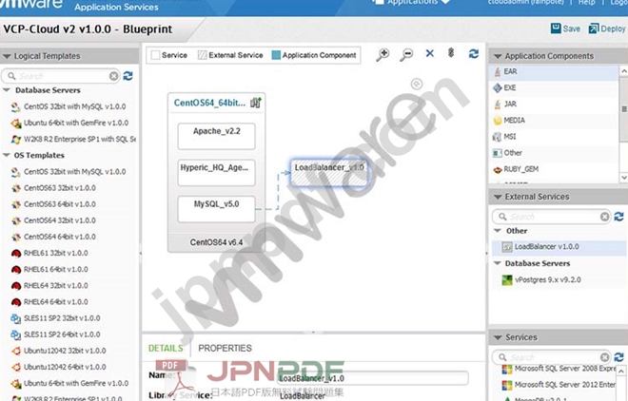Viewport: 628px width, 401px height.
Task: Click the External Services search field
Action: (x=551, y=217)
